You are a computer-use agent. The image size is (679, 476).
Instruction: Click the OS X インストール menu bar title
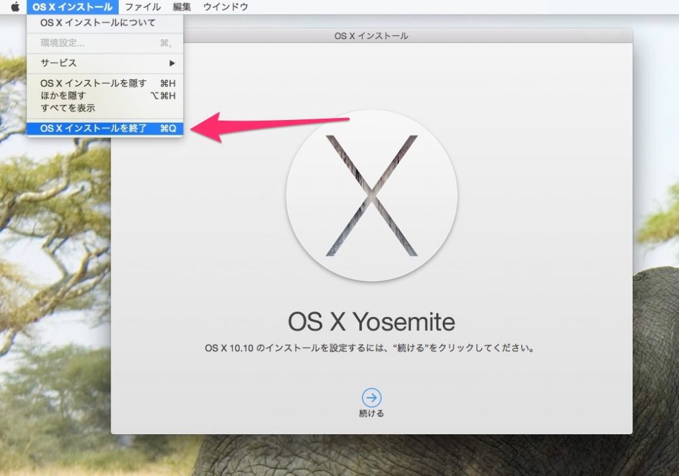point(72,7)
